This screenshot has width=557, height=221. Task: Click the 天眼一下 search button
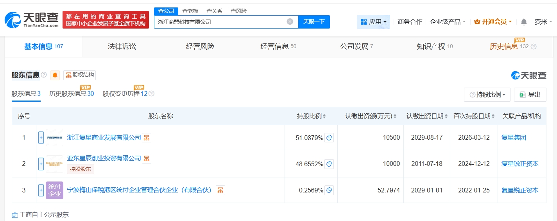pyautogui.click(x=314, y=22)
